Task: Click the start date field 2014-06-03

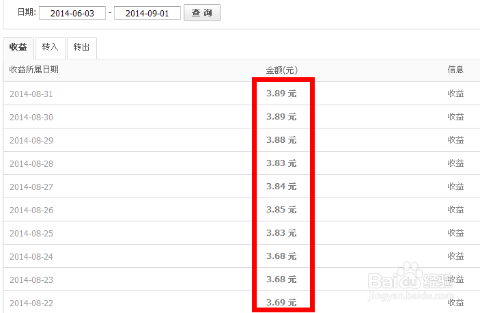Action: (x=72, y=13)
